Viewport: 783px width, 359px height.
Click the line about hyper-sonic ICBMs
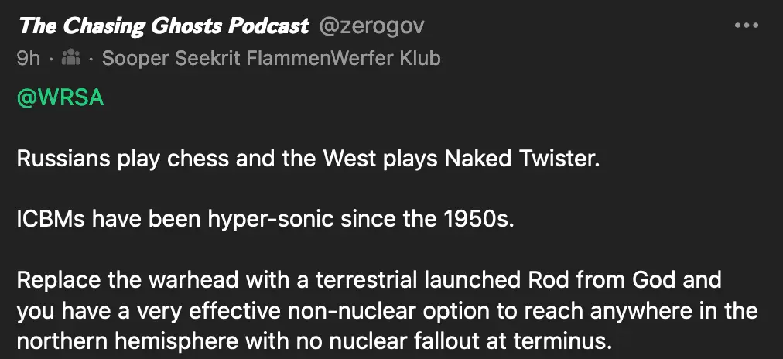pos(265,219)
